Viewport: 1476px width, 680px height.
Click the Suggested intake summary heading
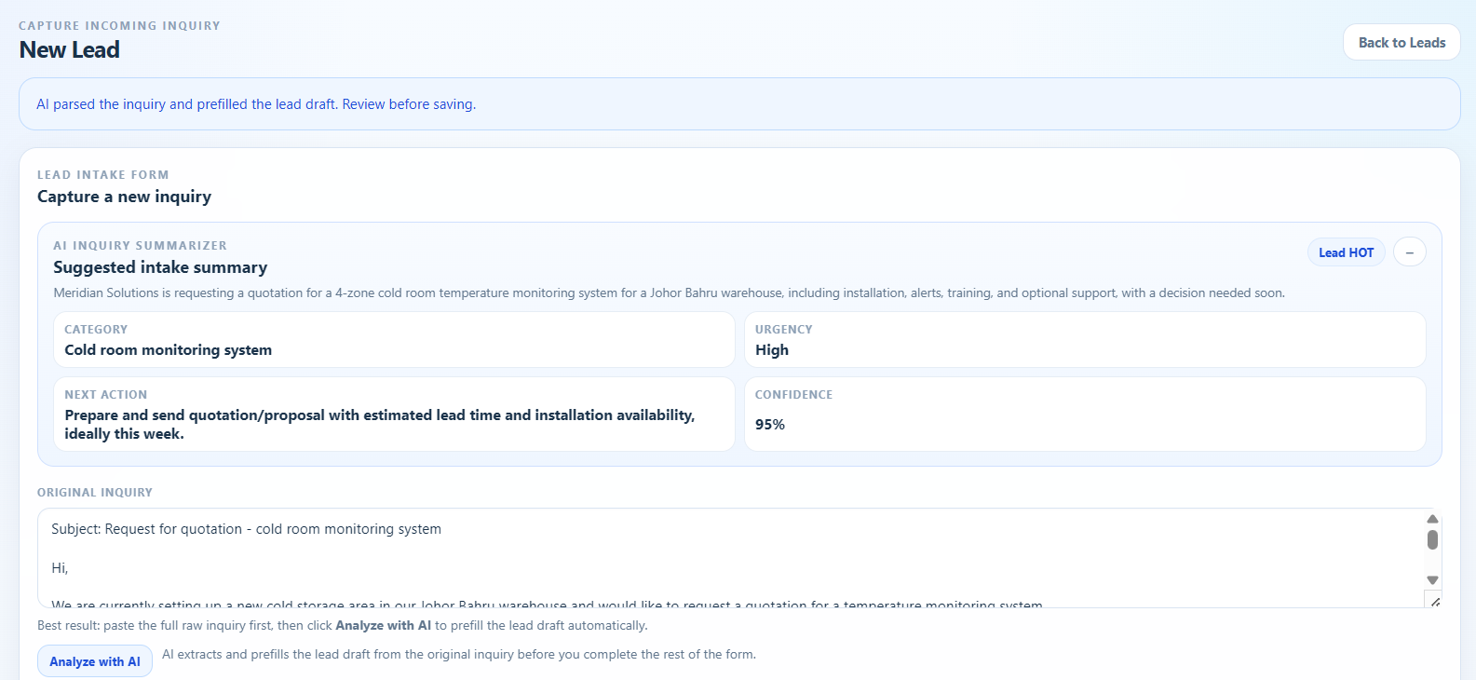click(x=160, y=267)
